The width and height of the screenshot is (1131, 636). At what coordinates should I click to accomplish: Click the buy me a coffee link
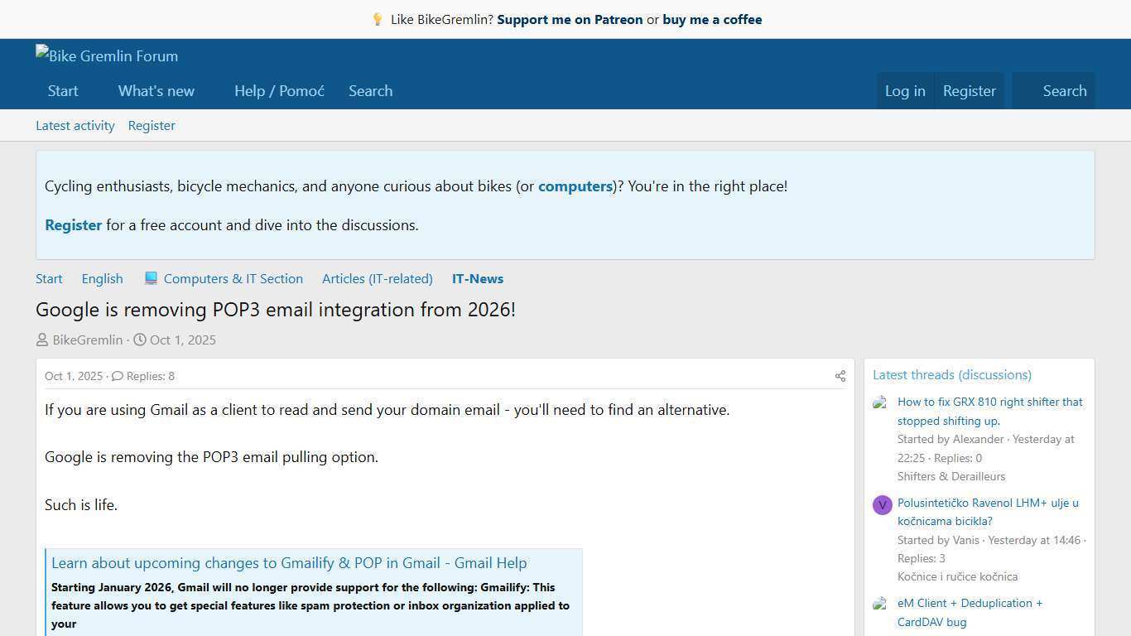tap(712, 19)
